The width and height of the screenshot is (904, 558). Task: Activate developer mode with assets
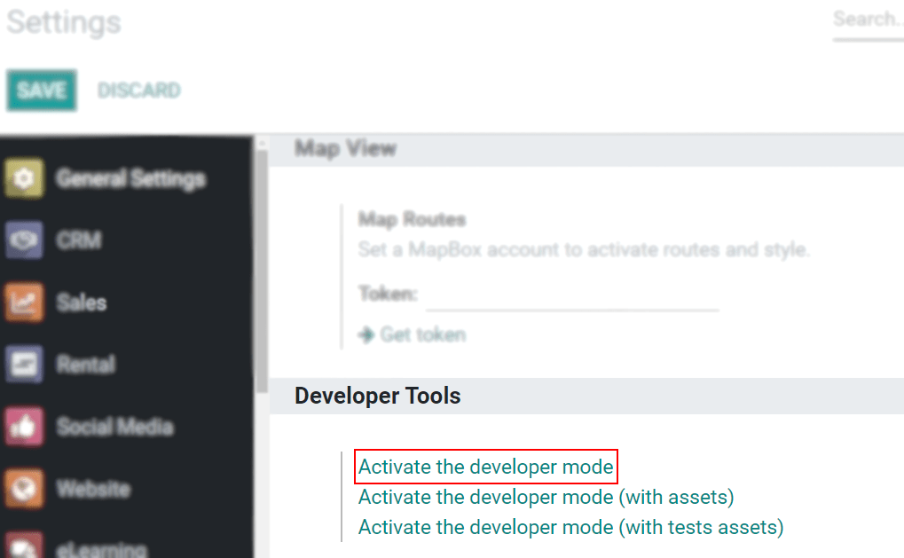546,497
